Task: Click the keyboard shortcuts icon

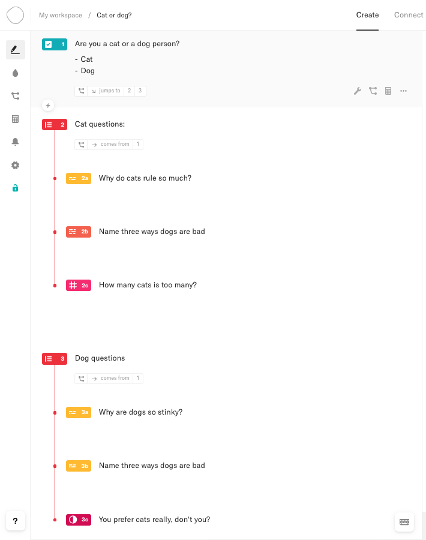Action: 404,522
